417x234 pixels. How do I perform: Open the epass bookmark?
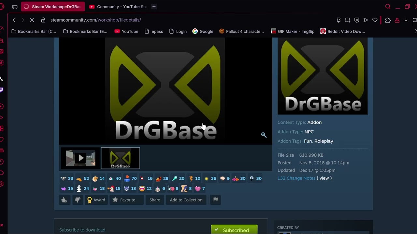[x=153, y=32]
